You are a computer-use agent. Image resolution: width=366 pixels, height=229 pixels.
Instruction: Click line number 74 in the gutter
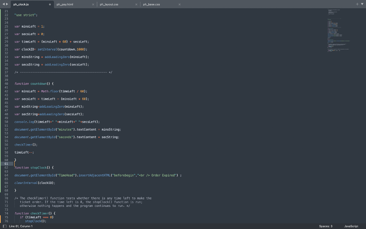(x=6, y=213)
